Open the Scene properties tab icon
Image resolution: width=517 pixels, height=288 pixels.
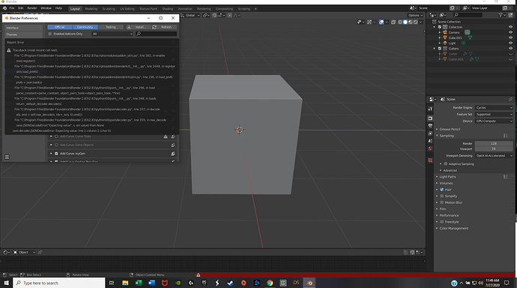point(430,141)
